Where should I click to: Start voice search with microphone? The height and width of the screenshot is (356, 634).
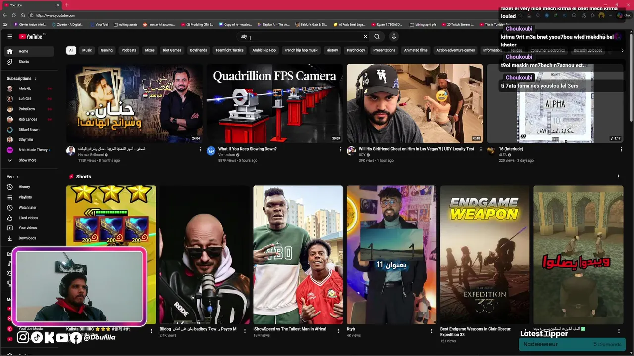point(394,36)
